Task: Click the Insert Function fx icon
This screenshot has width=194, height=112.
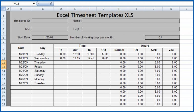Action: 51,4
